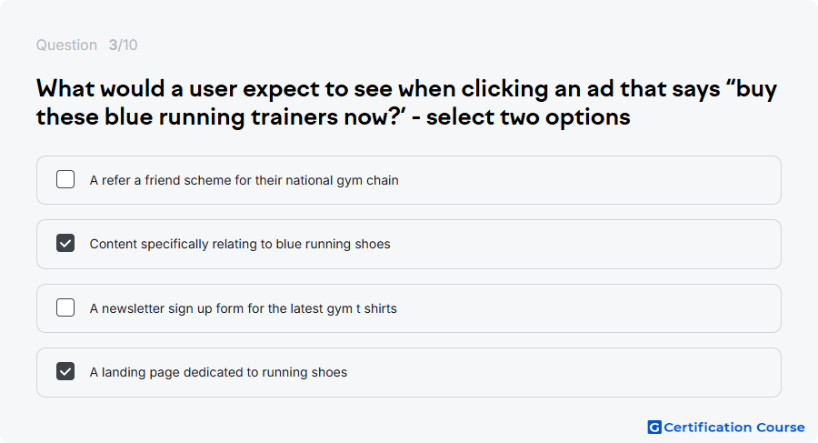Click the 'Content specifically relating to blue running shoes' label
The width and height of the screenshot is (818, 443).
click(240, 244)
